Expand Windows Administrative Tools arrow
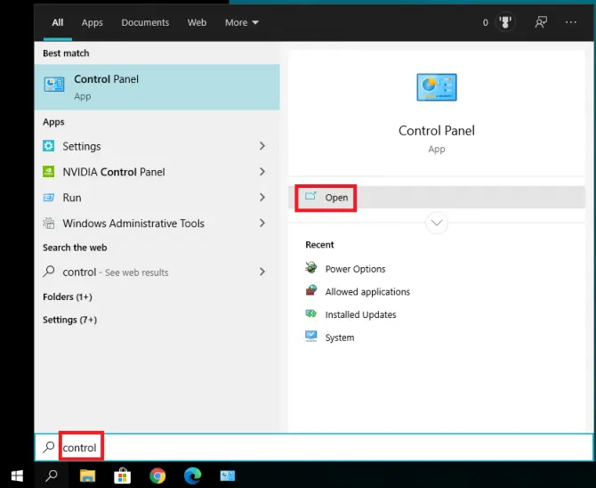Screen dimensions: 596x488 tap(262, 223)
